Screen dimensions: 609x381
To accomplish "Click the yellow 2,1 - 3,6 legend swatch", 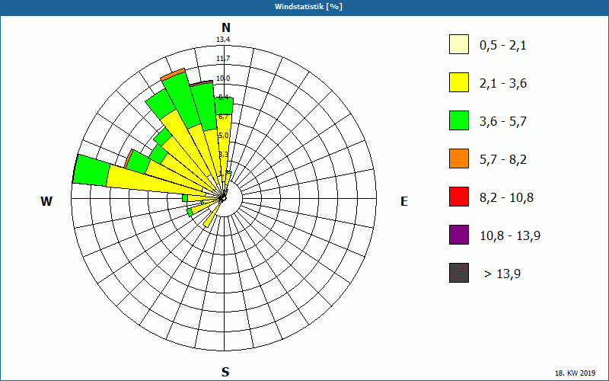I will (459, 82).
